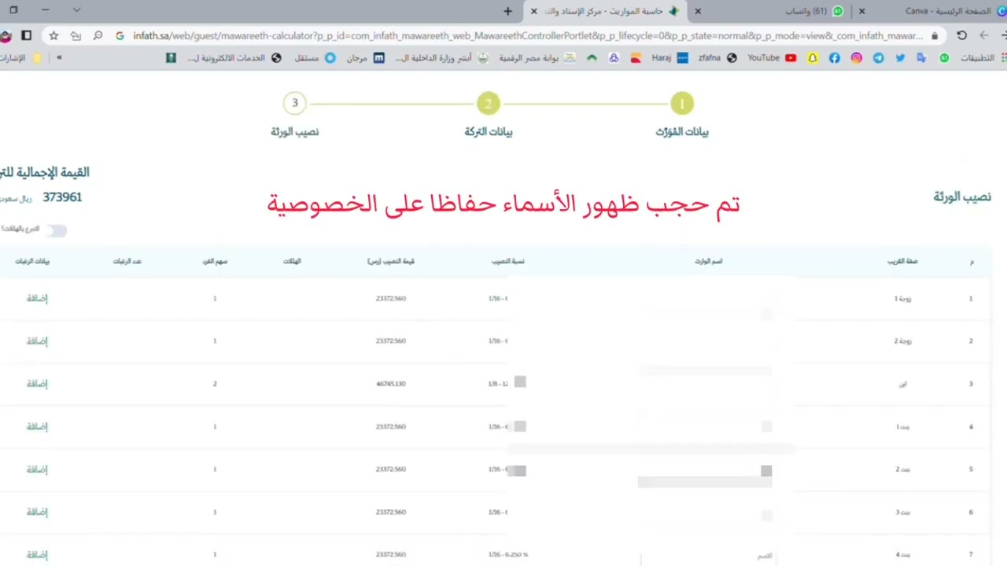This screenshot has height=566, width=1007.
Task: Click the 1/16 - 6.250 % share cell
Action: (x=508, y=554)
